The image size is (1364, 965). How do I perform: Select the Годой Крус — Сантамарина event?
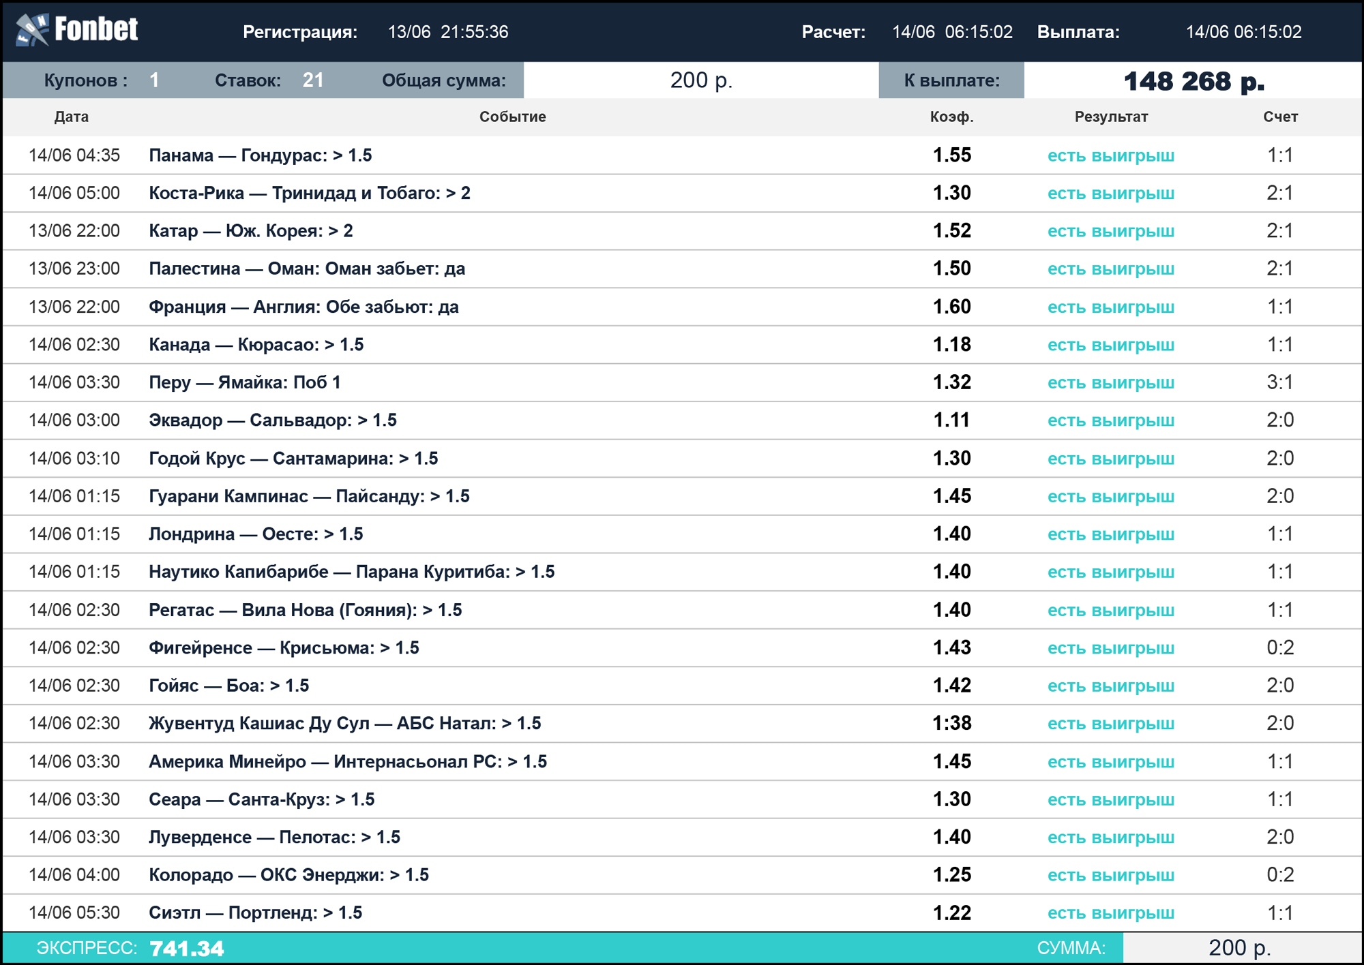point(293,459)
